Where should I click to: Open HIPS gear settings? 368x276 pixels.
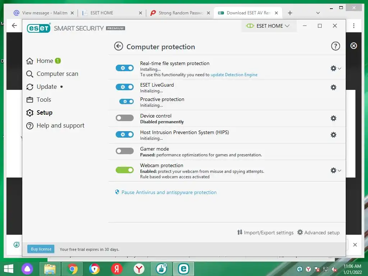point(333,135)
